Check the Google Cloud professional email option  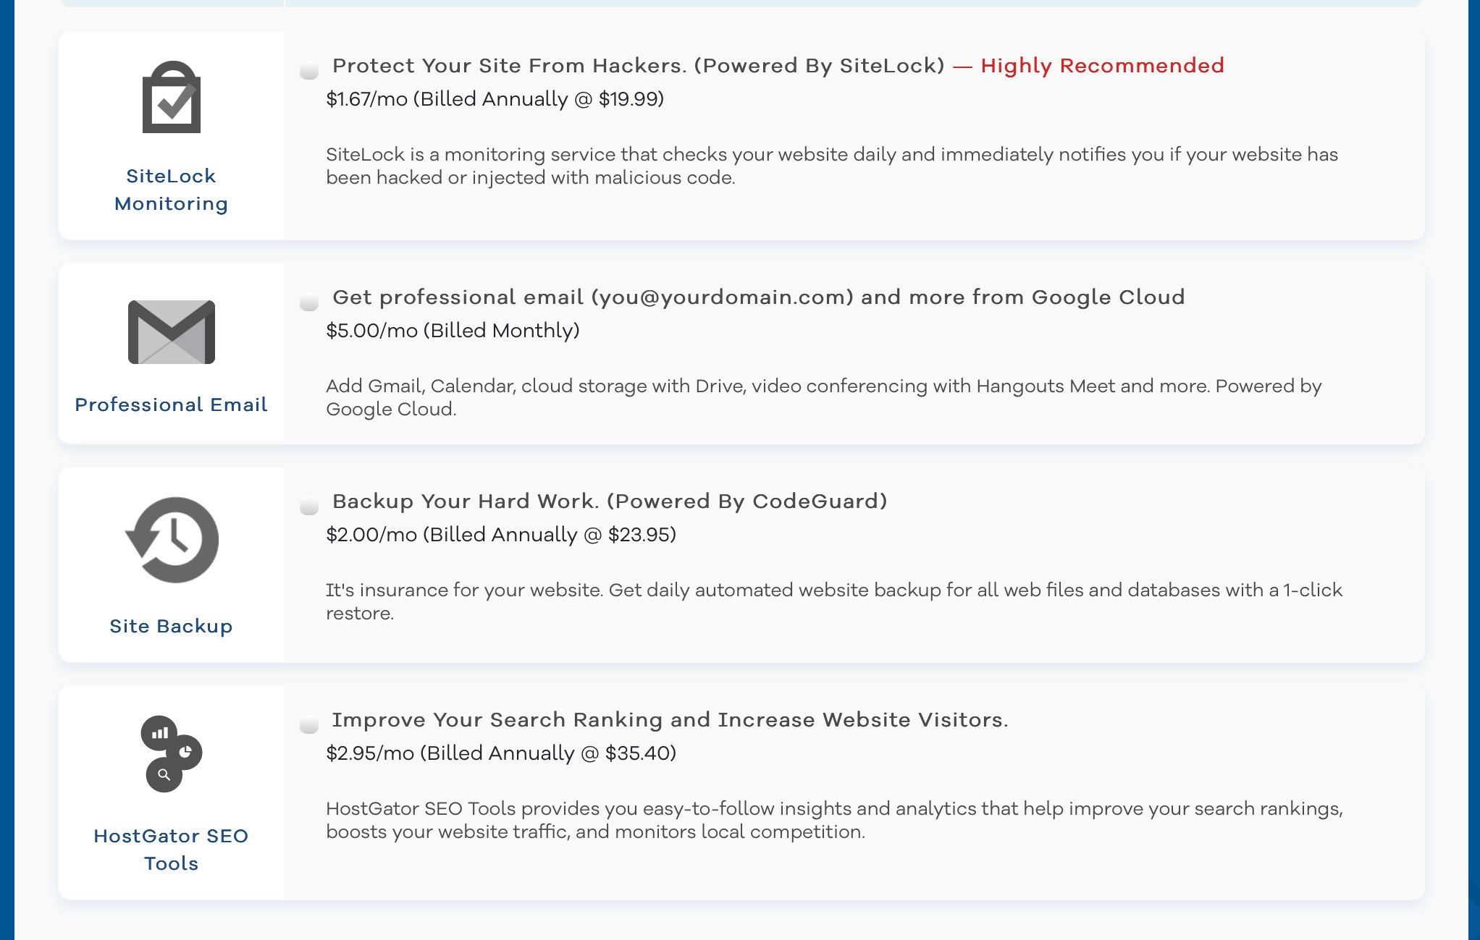[309, 302]
